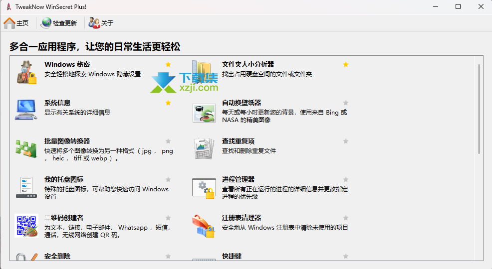
Task: Click 检查更新 in the toolbar
Action: coord(59,23)
